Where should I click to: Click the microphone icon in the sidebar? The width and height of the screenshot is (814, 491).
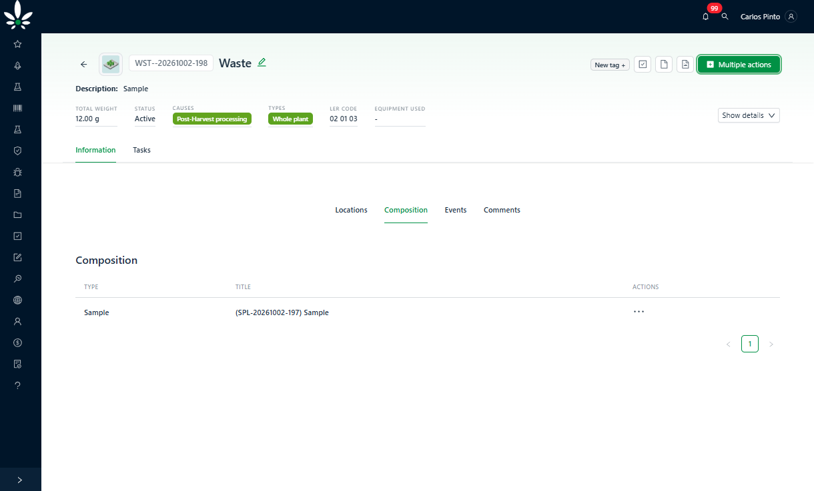(x=18, y=65)
